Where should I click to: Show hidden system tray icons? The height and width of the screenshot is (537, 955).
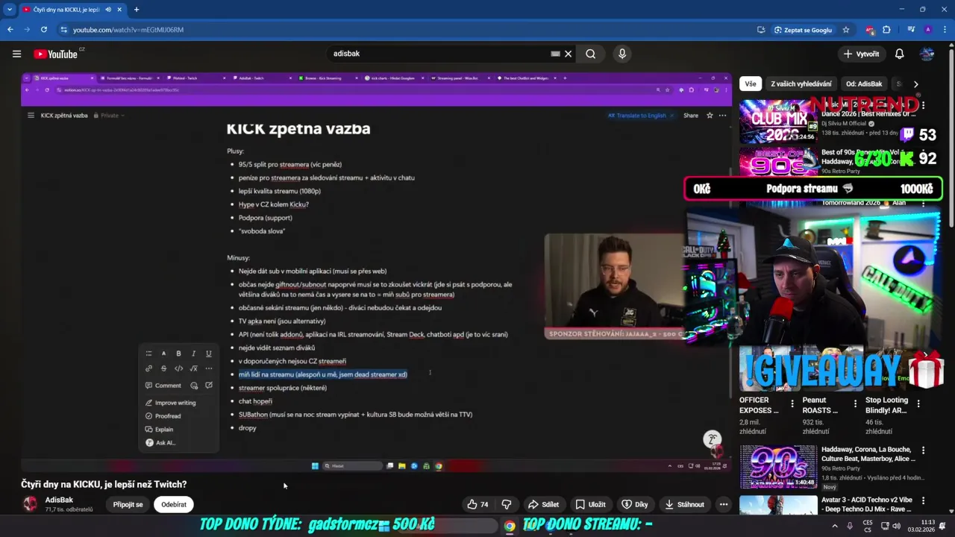pos(834,526)
